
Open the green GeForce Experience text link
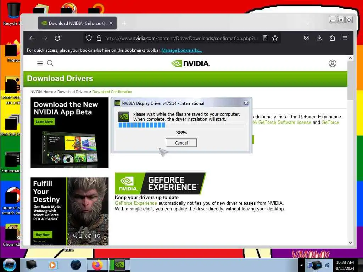(136, 203)
